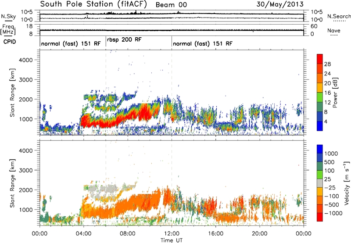Click the gray low-velocity patch near 06:00
351x243 pixels.
click(x=108, y=189)
